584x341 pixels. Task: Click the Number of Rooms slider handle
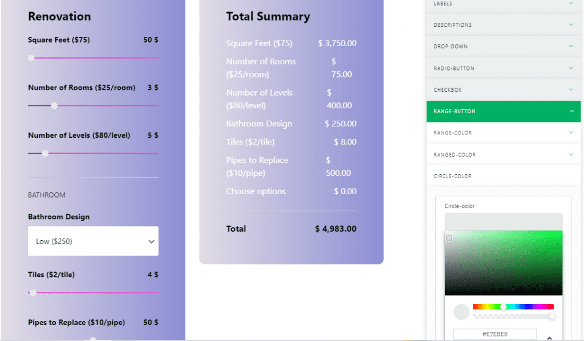(54, 105)
